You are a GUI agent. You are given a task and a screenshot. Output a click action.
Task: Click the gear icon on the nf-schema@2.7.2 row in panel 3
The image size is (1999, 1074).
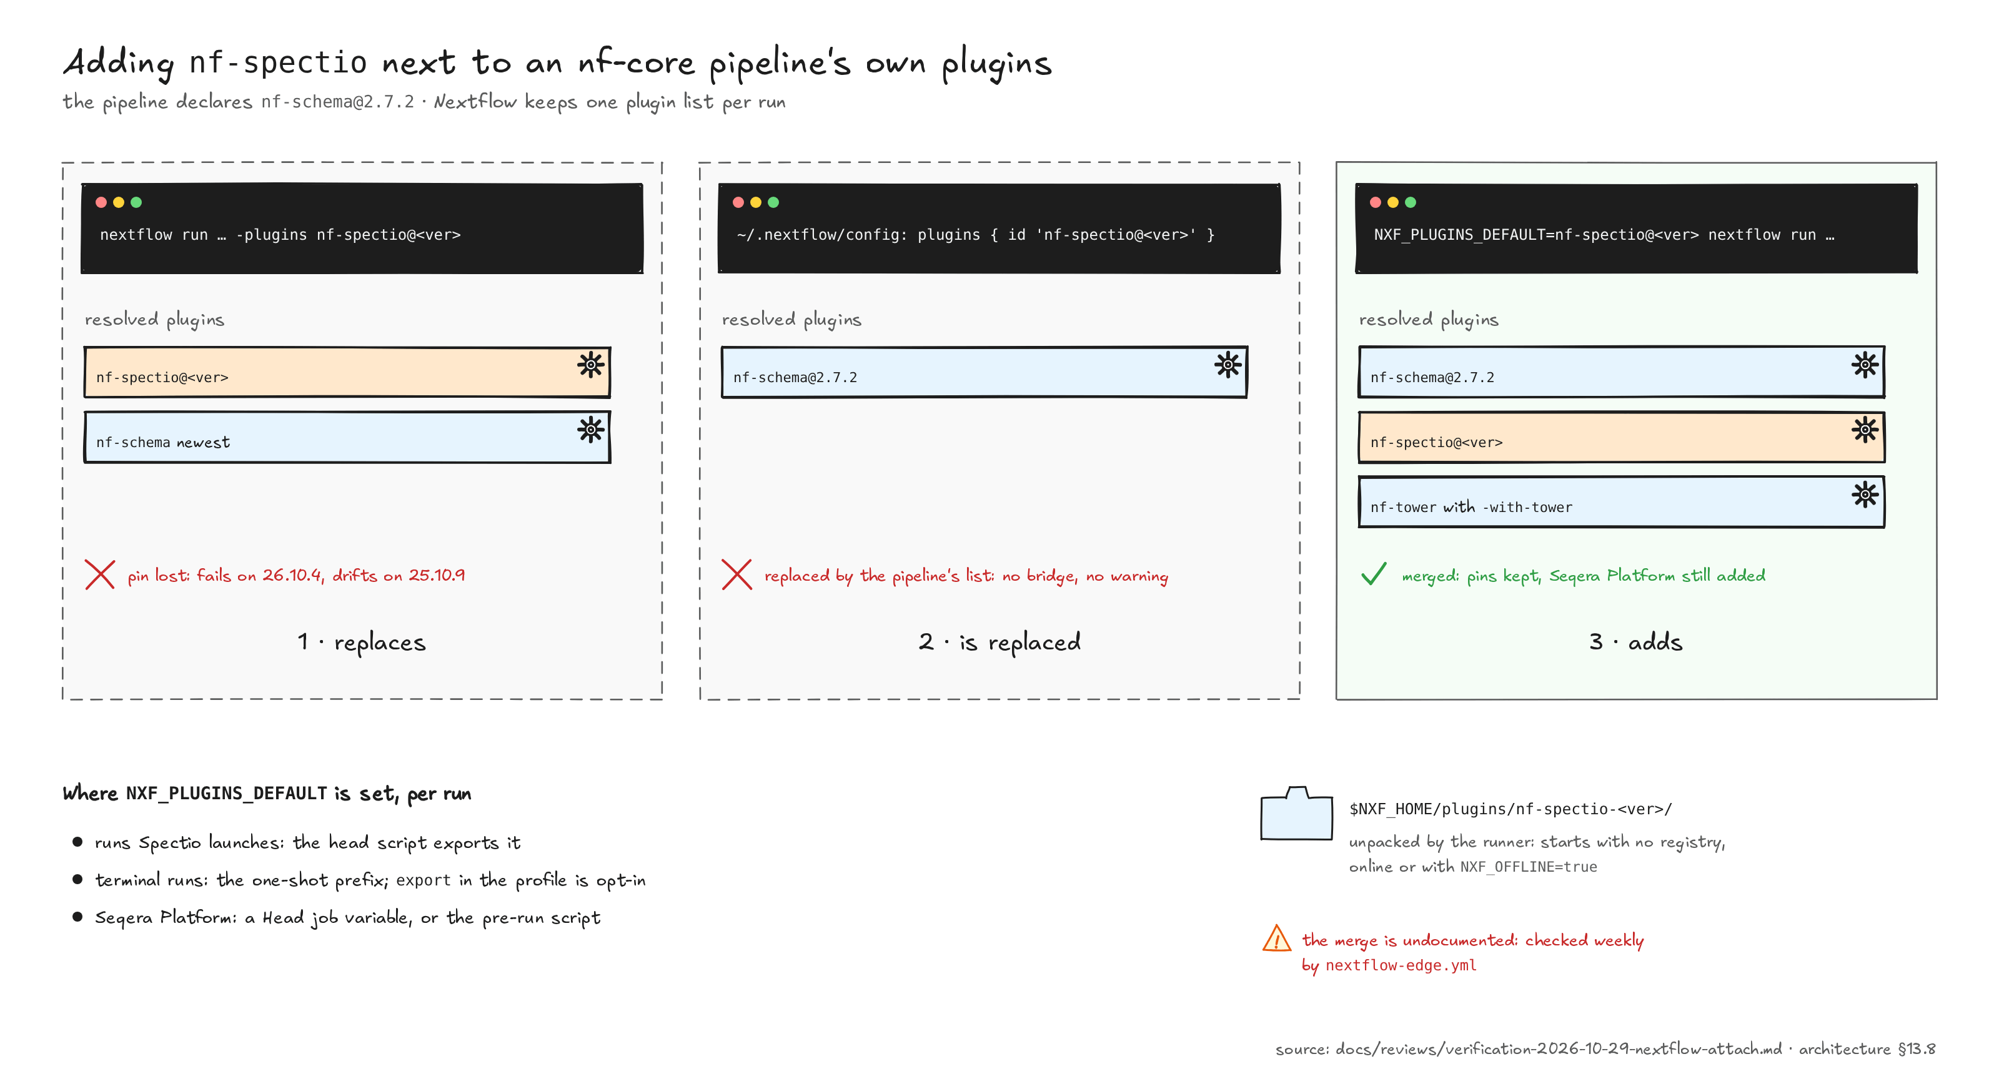(x=1865, y=365)
